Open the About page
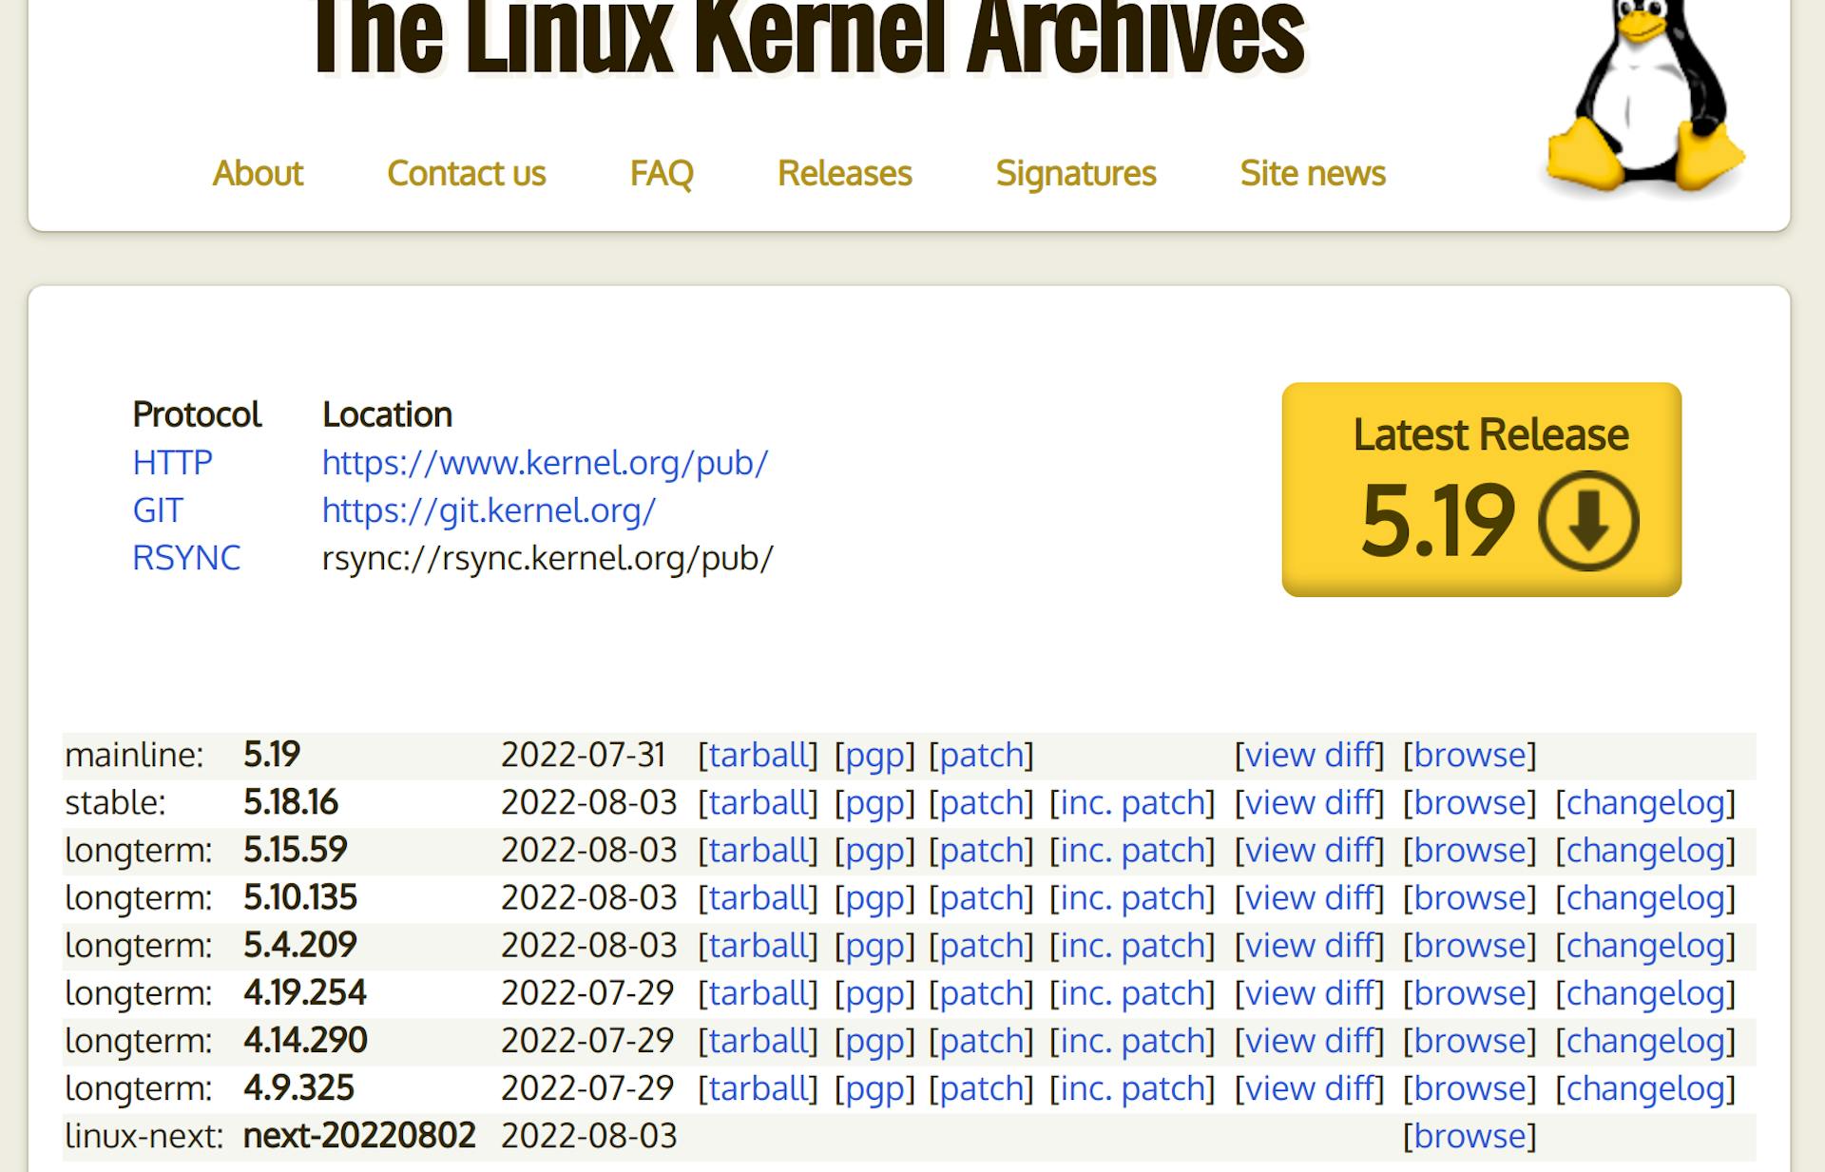Image resolution: width=1825 pixels, height=1172 pixels. point(258,173)
